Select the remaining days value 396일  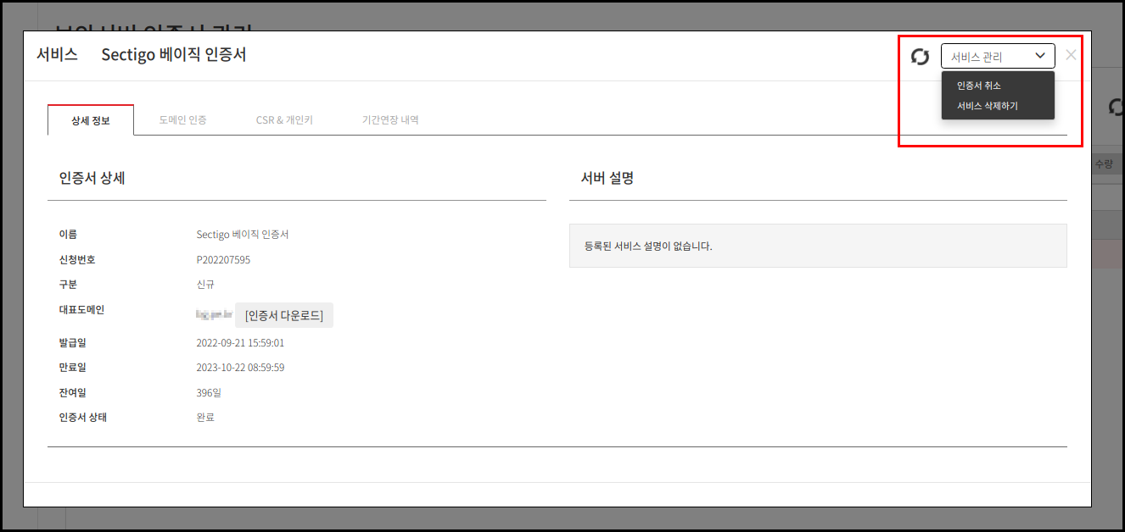(209, 393)
